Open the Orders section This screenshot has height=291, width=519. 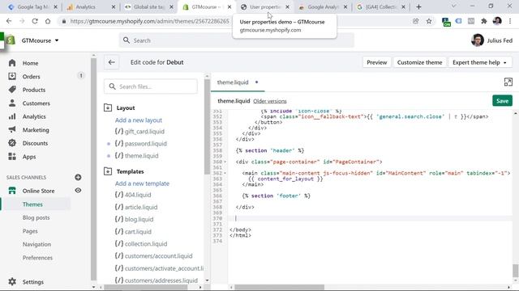pyautogui.click(x=31, y=77)
